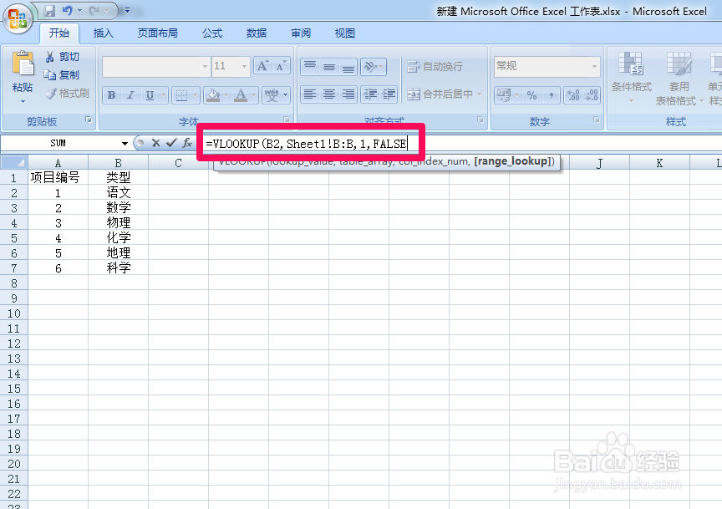Save the workbook from quick access toolbar
Image resolution: width=722 pixels, height=509 pixels.
[49, 11]
